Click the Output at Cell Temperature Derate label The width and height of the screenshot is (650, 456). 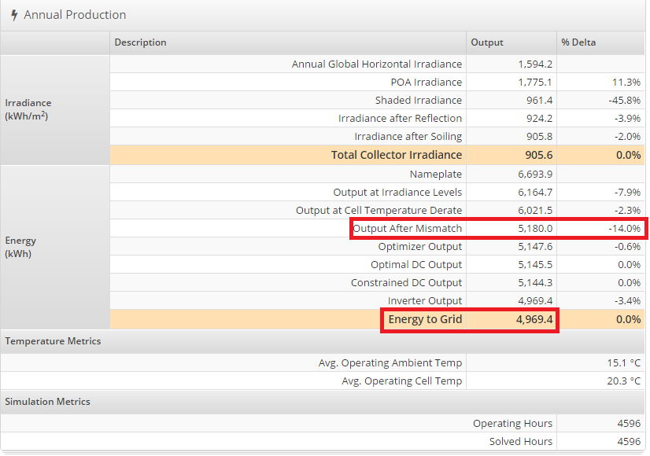tap(379, 211)
